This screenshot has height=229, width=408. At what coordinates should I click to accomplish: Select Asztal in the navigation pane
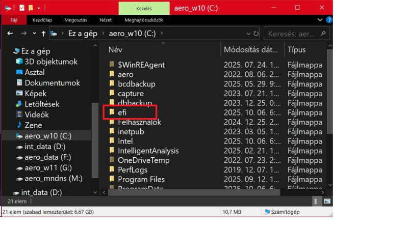point(35,72)
